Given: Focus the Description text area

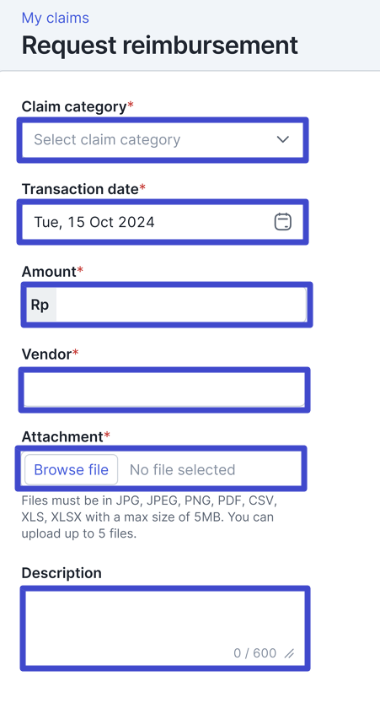Looking at the screenshot, I should tap(165, 629).
